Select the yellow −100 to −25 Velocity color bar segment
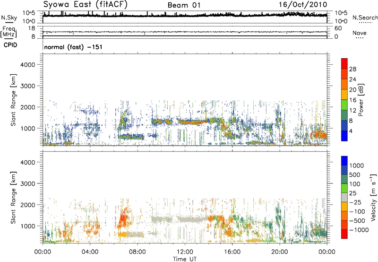The width and height of the screenshot is (378, 262). click(344, 207)
